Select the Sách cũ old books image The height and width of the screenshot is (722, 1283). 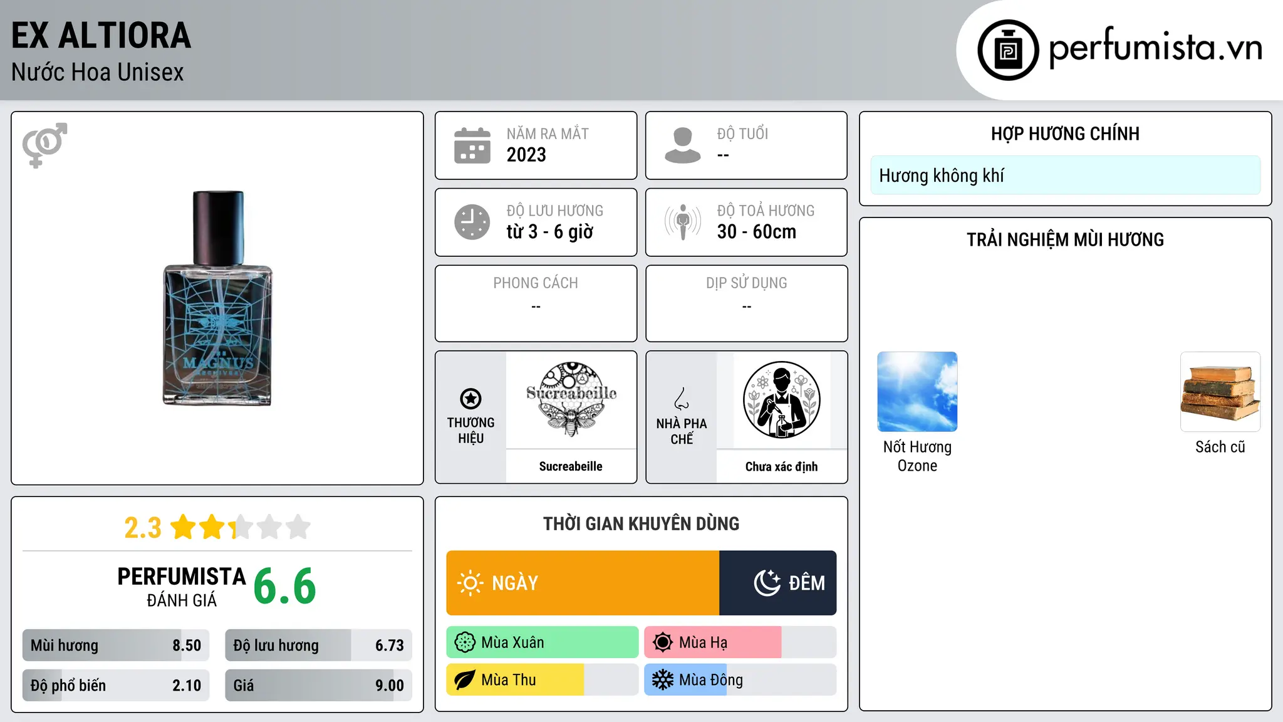pos(1220,392)
